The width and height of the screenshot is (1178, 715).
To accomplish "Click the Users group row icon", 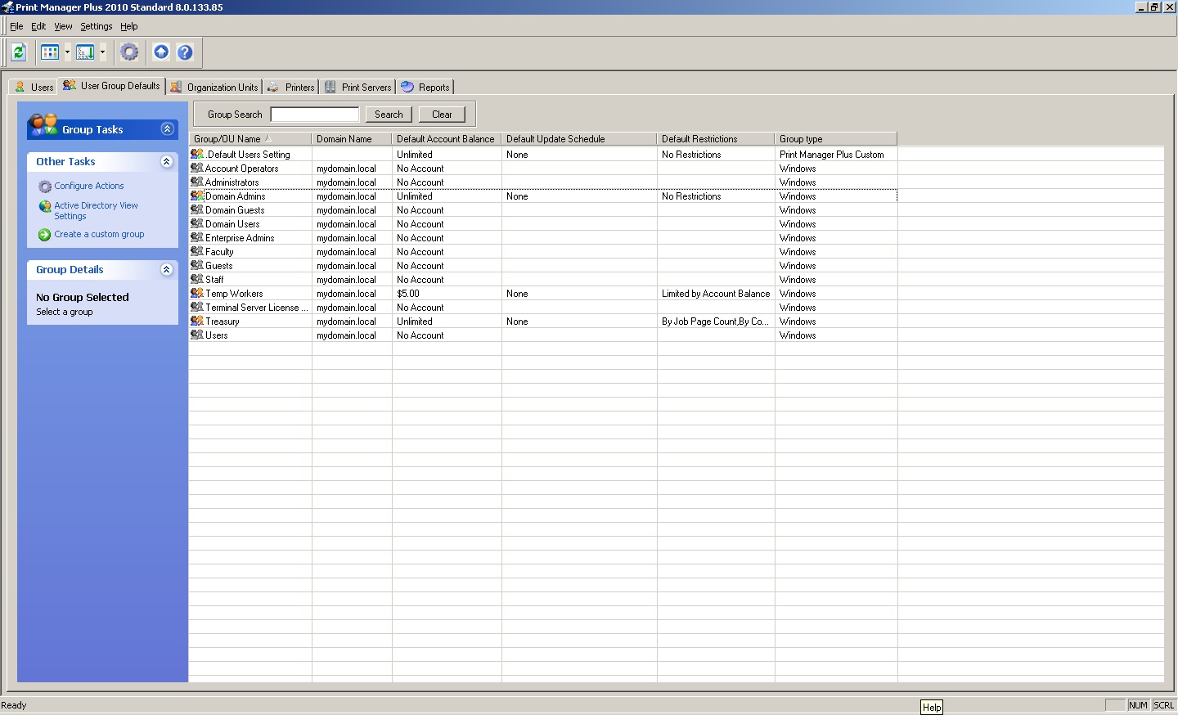I will pos(197,335).
